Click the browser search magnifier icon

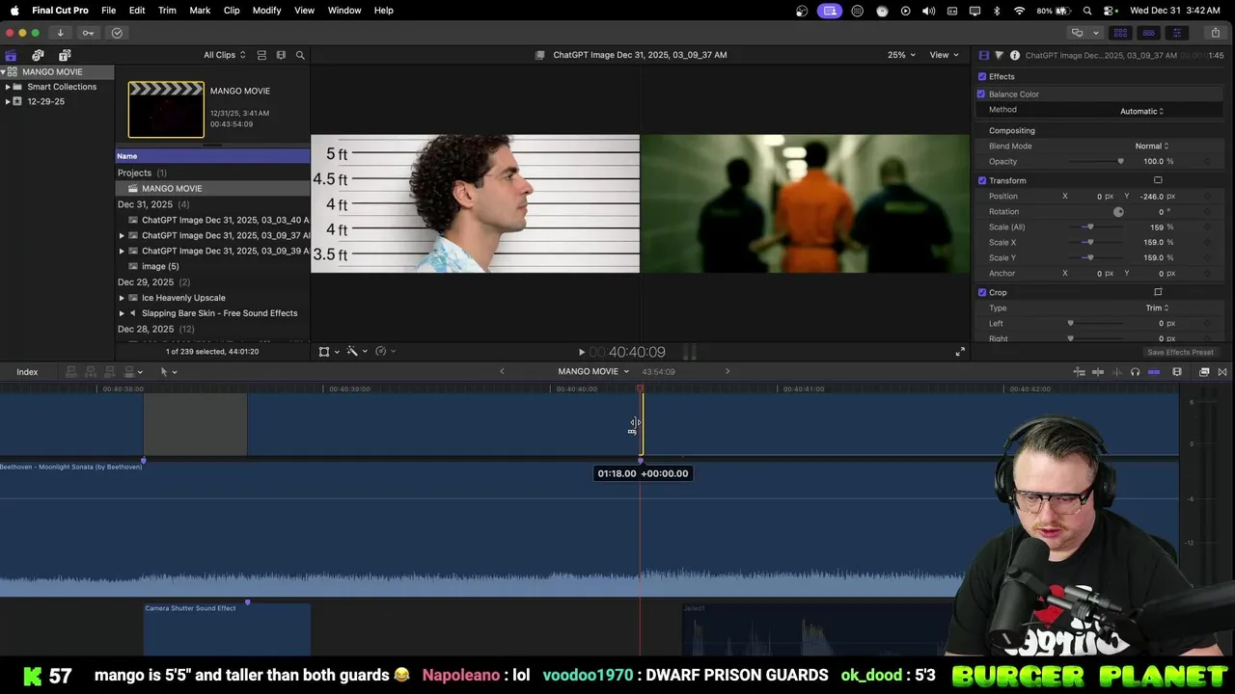click(x=300, y=55)
